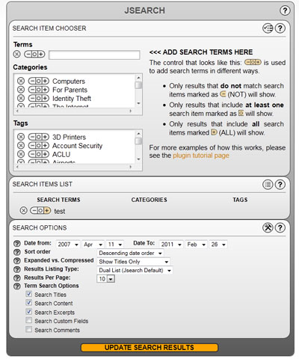Click CATEGORIES column header

[x=149, y=200]
